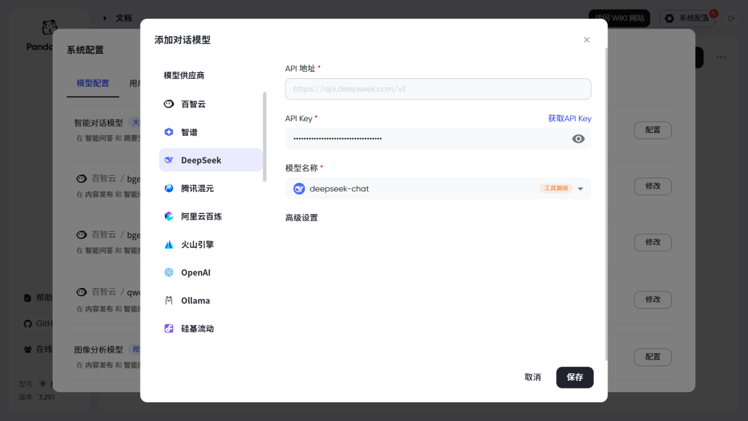Click the API 地址 input field
Screen dimensions: 748x421
[x=438, y=89]
